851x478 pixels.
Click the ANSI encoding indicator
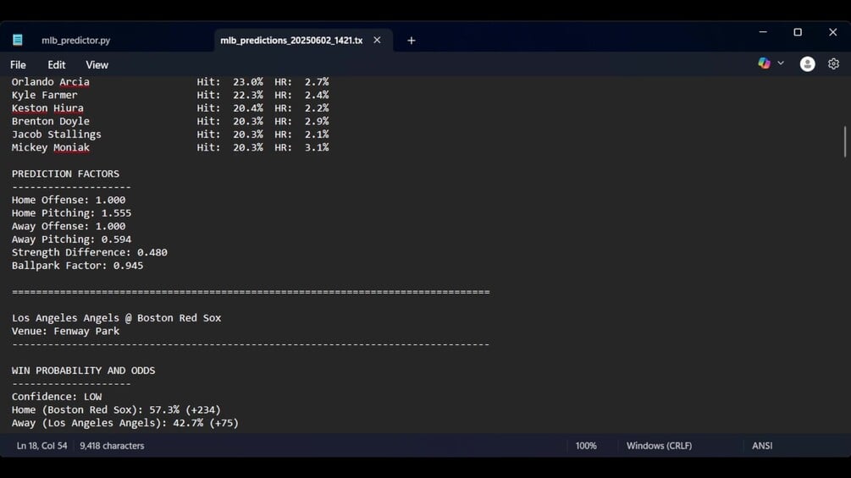click(x=762, y=446)
